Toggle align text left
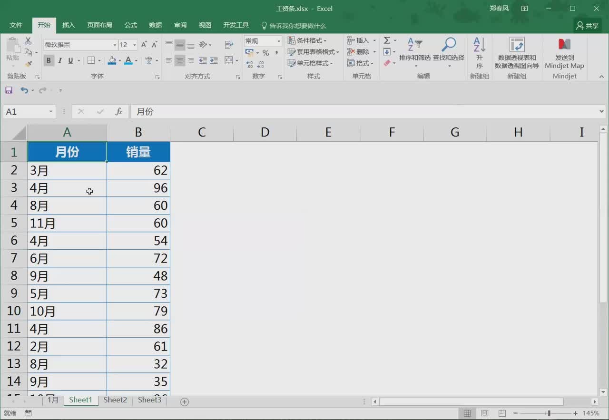The width and height of the screenshot is (609, 420). click(x=169, y=60)
